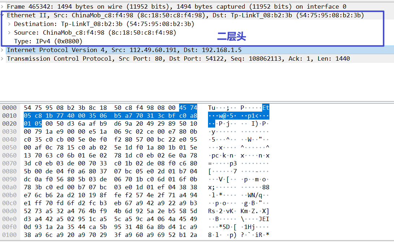The width and height of the screenshot is (394, 242).
Task: Click byte dc starting row 0090
Action: pyautogui.click(x=27, y=180)
